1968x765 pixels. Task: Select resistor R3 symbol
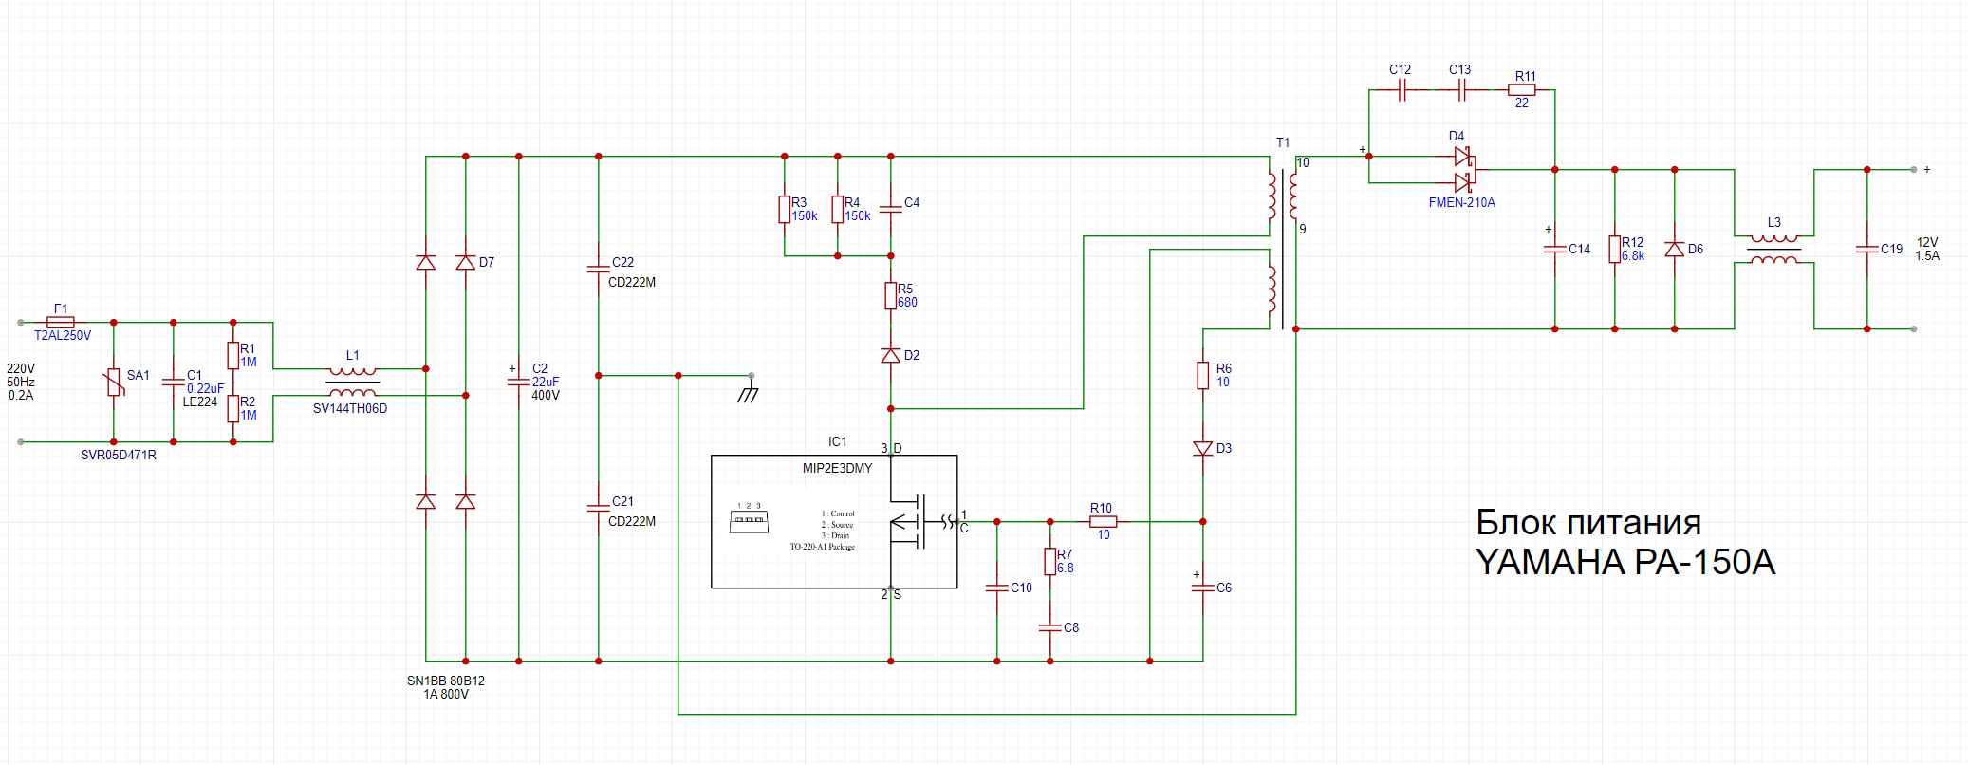(x=785, y=209)
